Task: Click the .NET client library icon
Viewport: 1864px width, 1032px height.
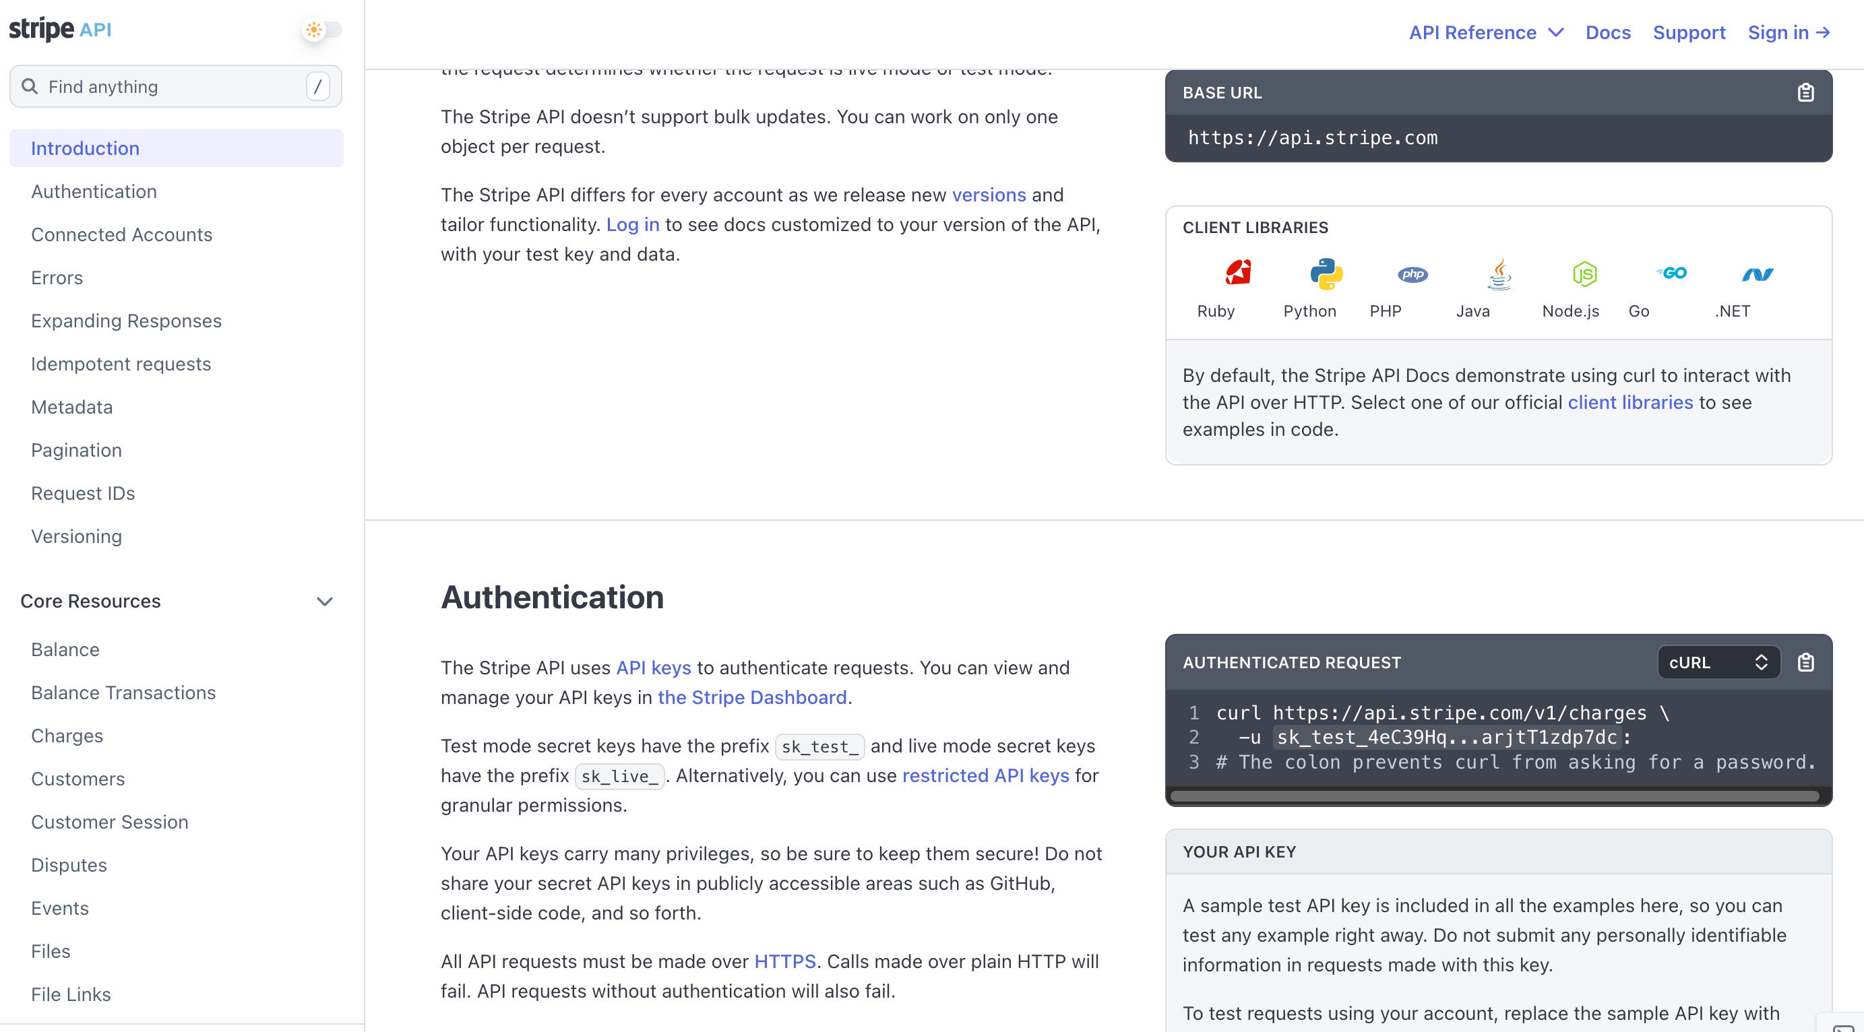Action: tap(1758, 273)
